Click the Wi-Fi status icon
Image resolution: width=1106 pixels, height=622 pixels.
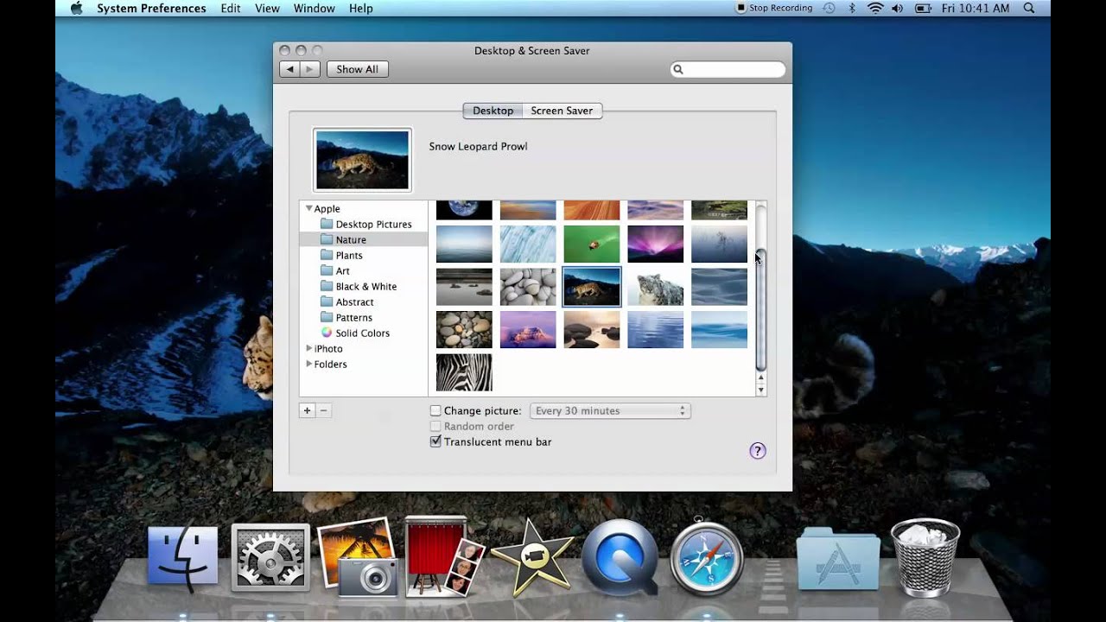875,9
